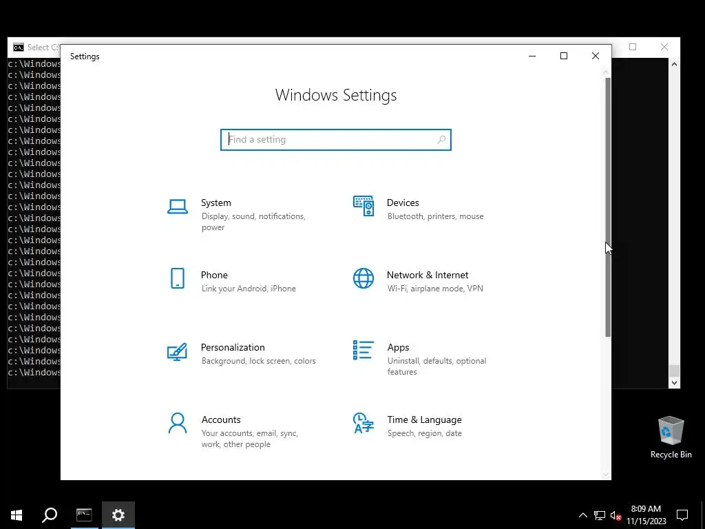Open the System laptop icon

tap(178, 207)
